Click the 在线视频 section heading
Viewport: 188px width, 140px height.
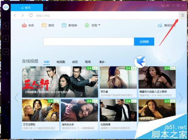(x=30, y=61)
